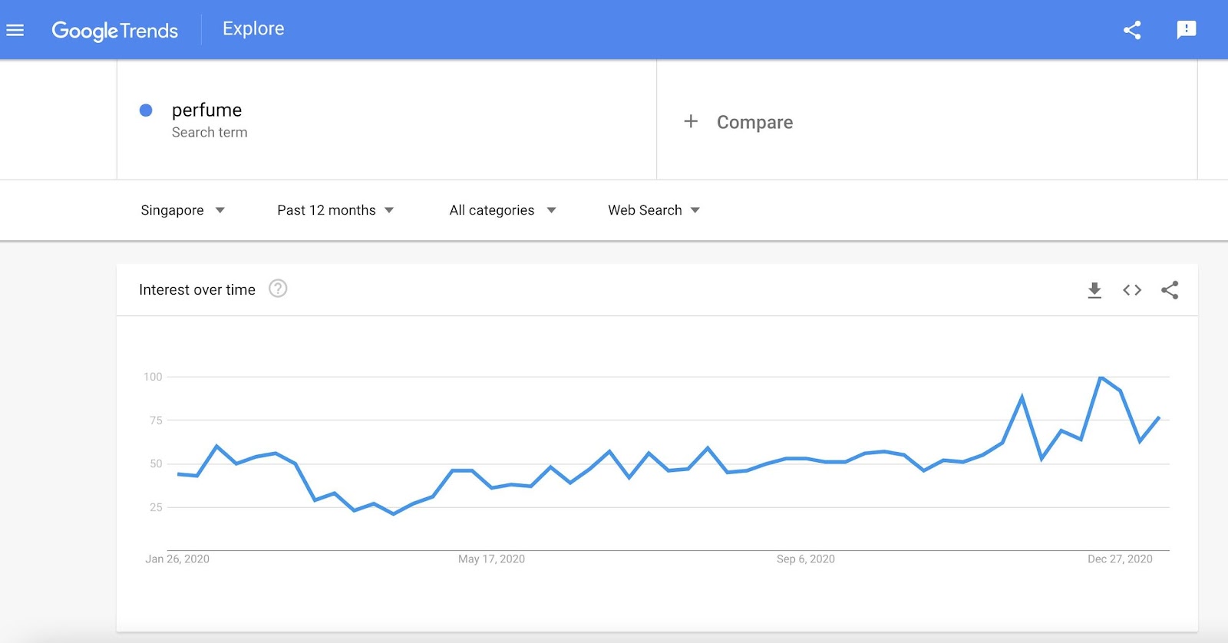Click the blue perfume color dot

[x=146, y=110]
